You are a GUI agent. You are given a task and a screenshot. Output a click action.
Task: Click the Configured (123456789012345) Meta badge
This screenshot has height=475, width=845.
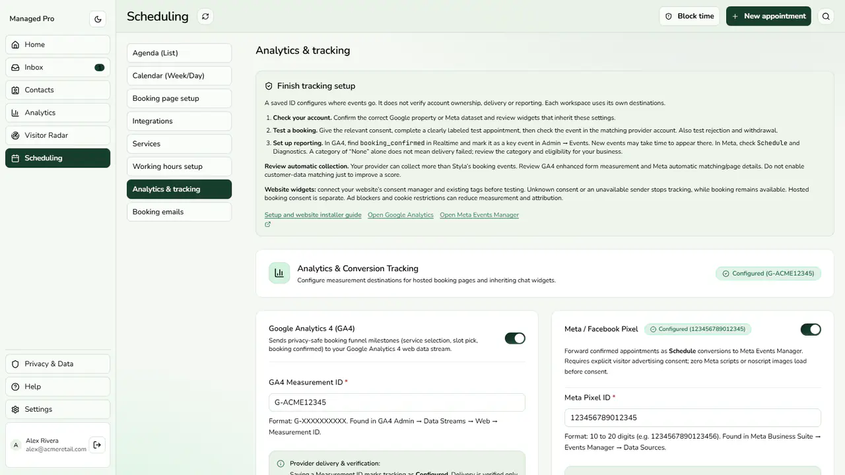pos(697,329)
